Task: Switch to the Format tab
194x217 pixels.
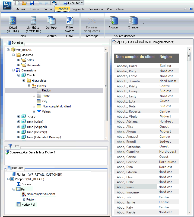Action: tap(48, 9)
